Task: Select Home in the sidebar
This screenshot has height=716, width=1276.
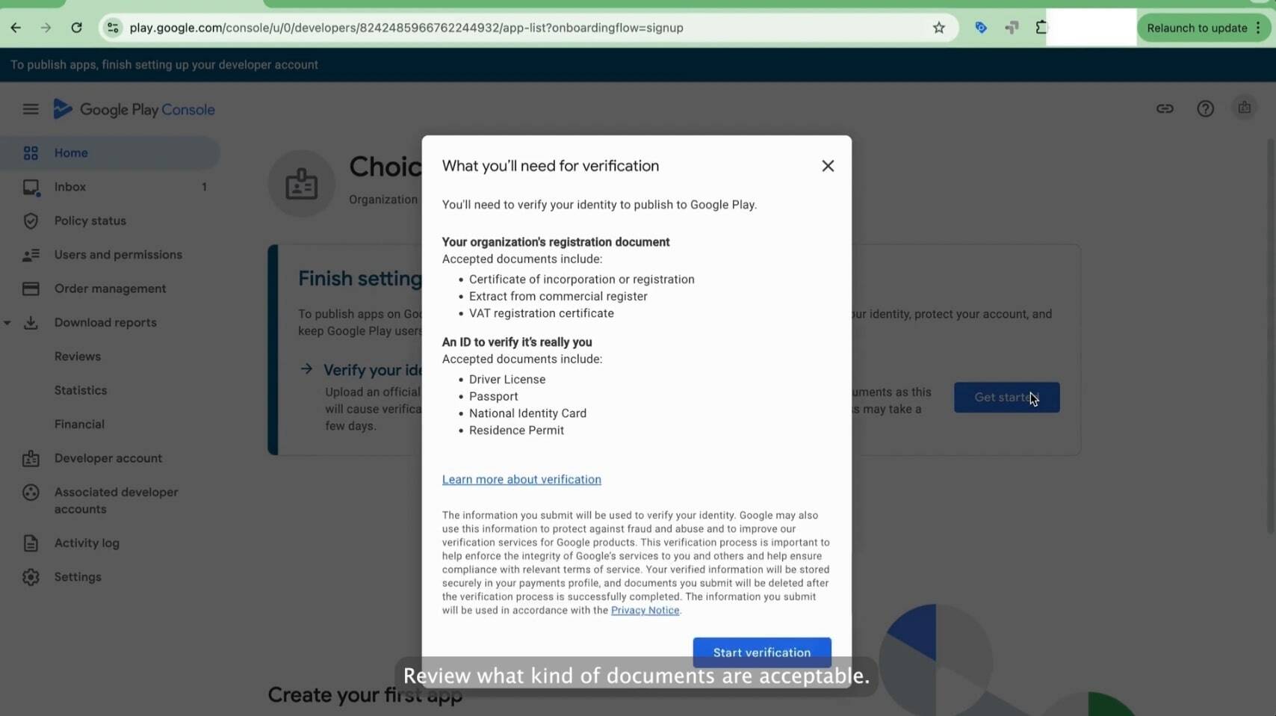Action: coord(71,152)
